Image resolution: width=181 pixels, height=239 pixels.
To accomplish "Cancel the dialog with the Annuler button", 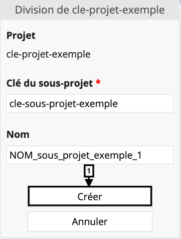I will coord(90,221).
